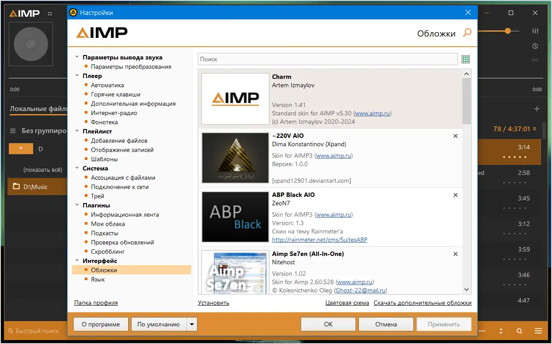The image size is (552, 344).
Task: Click the volume slider handle in AIMP window
Action: [x=507, y=31]
